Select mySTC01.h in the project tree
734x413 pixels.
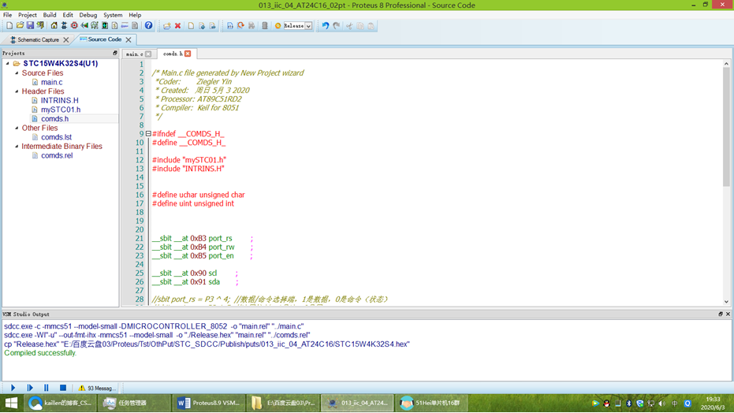61,110
